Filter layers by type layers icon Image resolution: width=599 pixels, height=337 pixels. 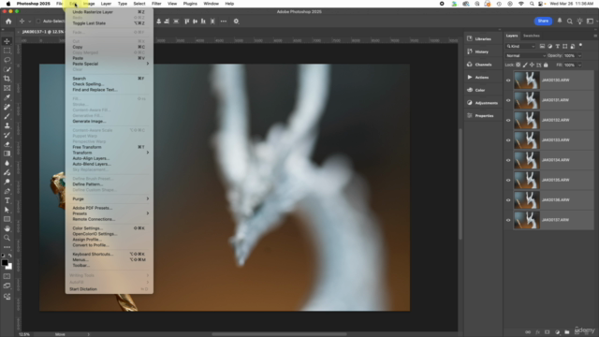pos(558,46)
